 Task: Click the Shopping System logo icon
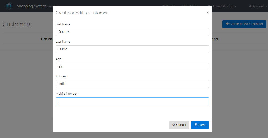coord(9,6)
